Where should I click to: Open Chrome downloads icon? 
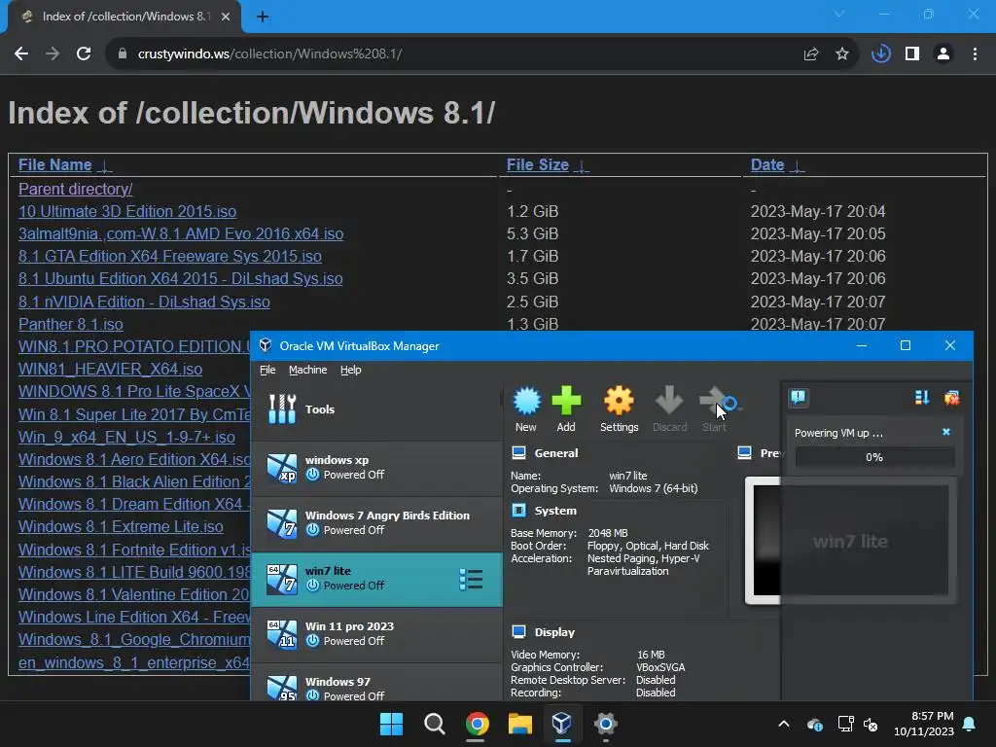point(880,54)
